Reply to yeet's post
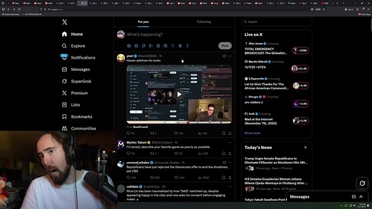This screenshot has width=372, height=209. click(x=128, y=133)
